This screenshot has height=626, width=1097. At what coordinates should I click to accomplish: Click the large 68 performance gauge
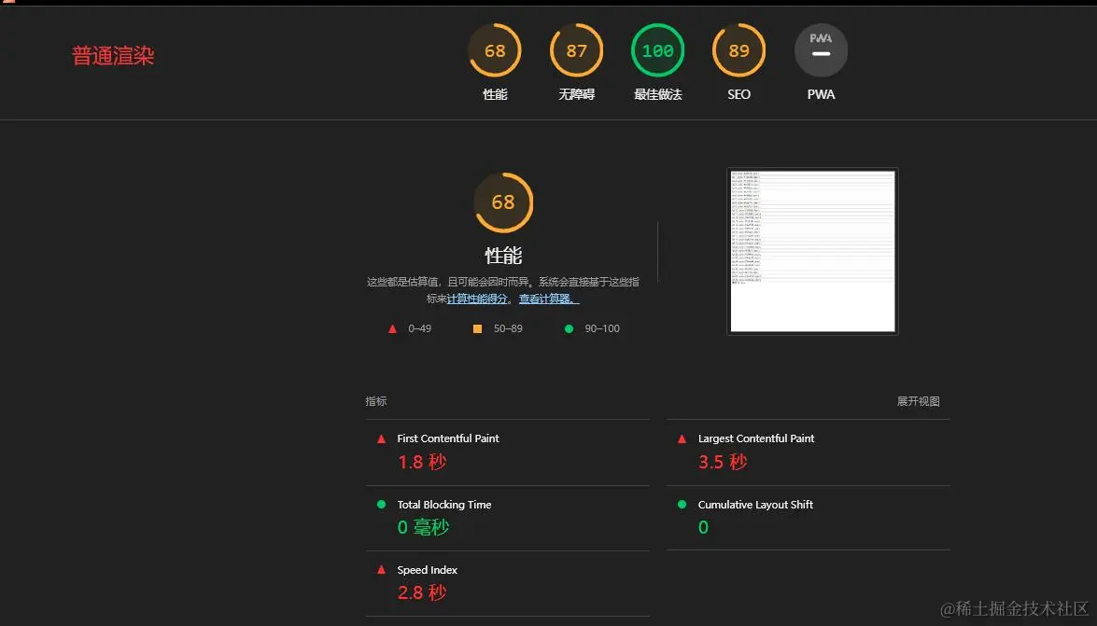503,202
